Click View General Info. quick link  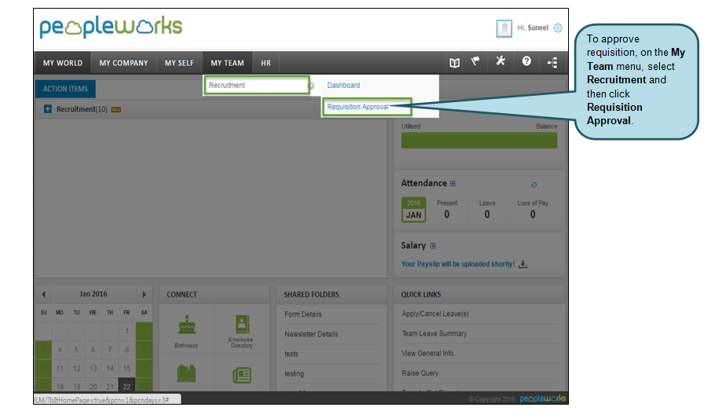[428, 354]
